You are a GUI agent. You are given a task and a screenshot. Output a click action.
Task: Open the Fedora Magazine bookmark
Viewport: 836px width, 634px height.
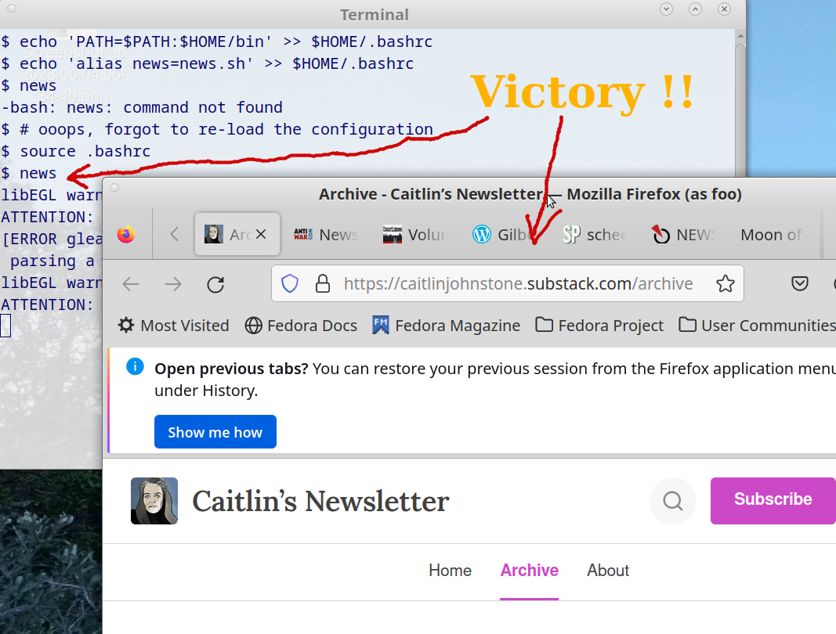pyautogui.click(x=447, y=326)
